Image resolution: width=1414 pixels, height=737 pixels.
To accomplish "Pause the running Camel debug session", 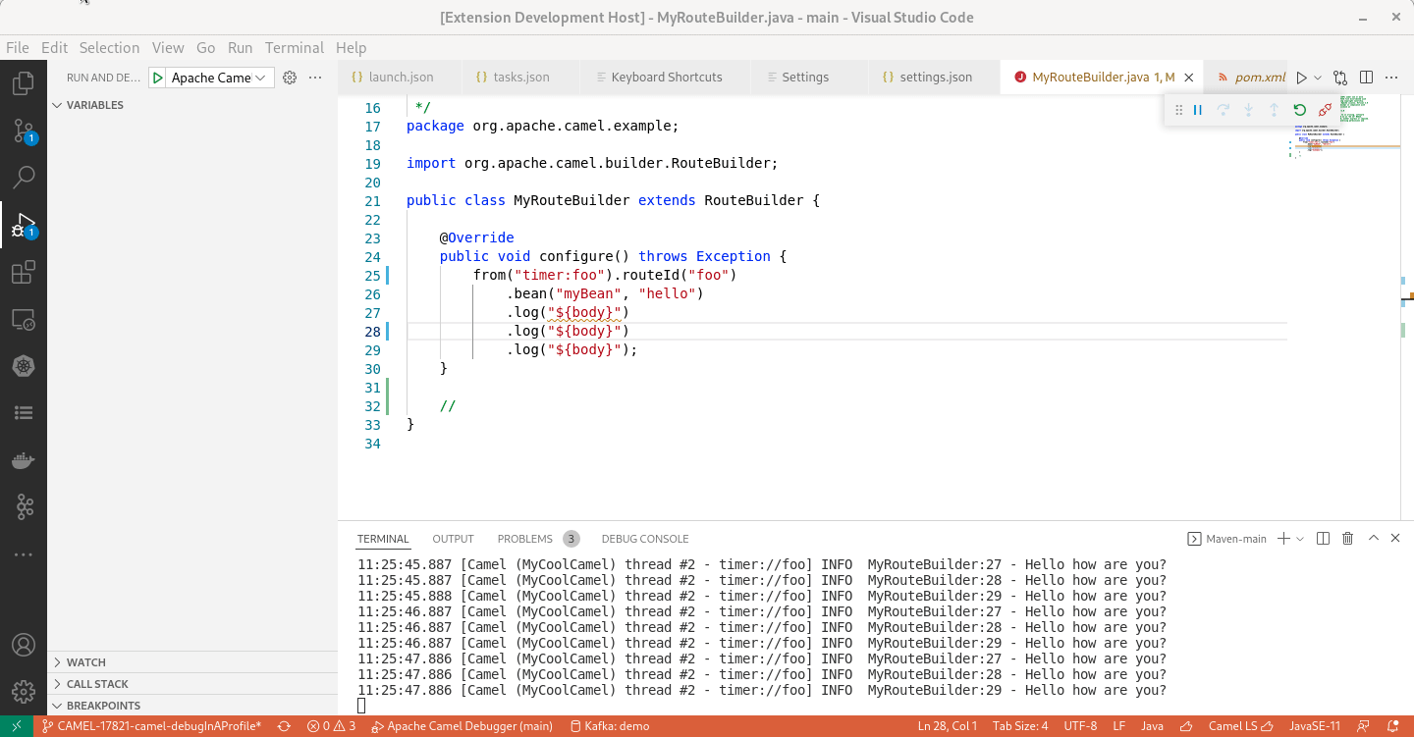I will (1197, 109).
